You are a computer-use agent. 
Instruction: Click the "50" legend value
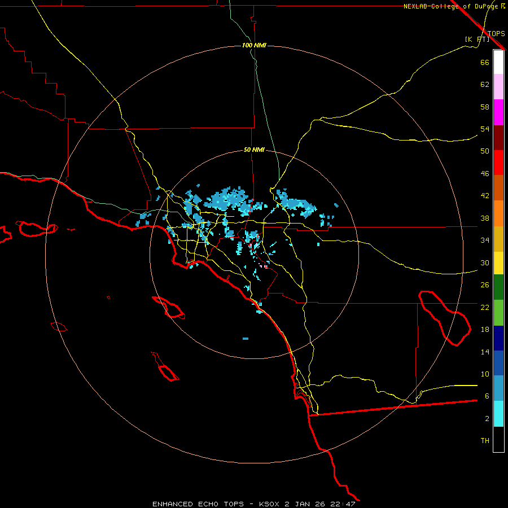point(485,151)
